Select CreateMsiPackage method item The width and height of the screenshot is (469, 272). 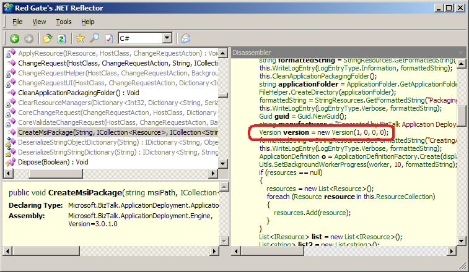coord(118,132)
